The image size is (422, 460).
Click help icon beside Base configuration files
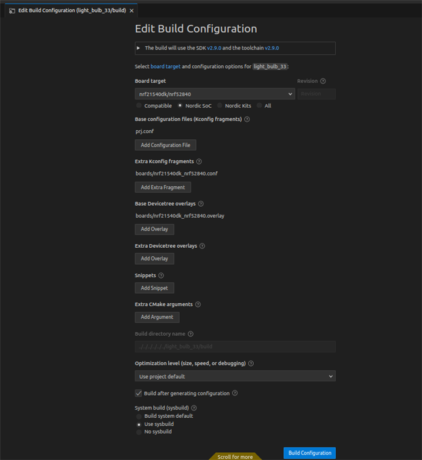(247, 119)
